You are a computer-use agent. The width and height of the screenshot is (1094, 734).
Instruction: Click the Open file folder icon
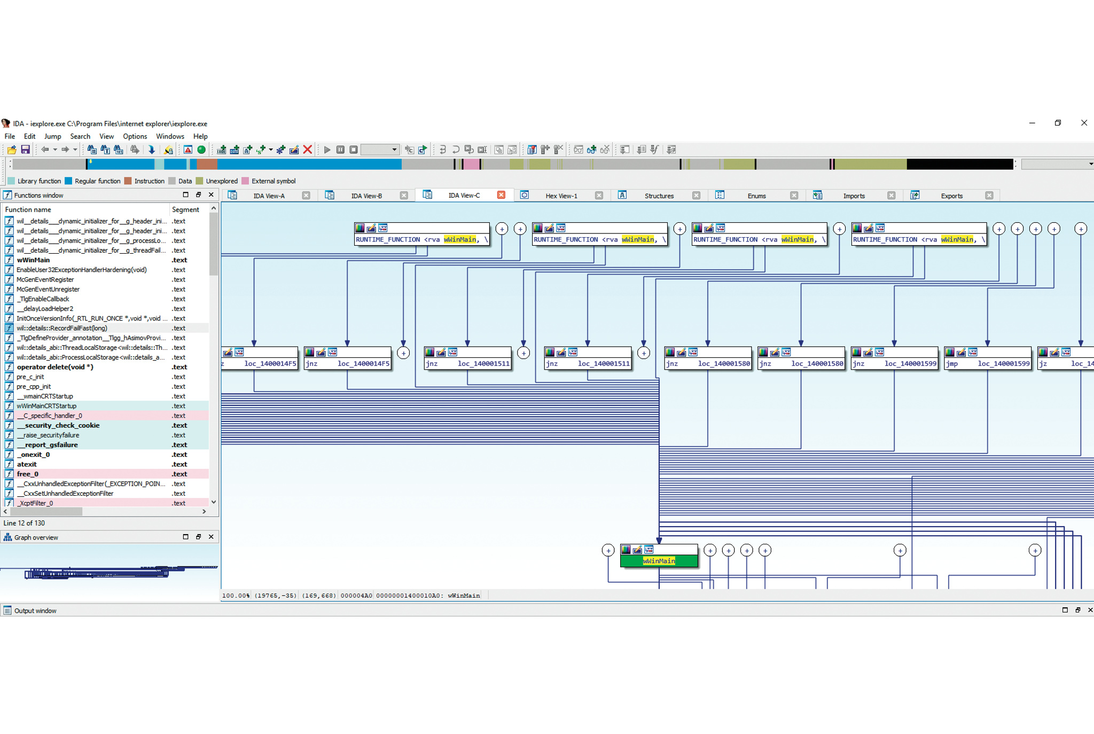[x=11, y=150]
